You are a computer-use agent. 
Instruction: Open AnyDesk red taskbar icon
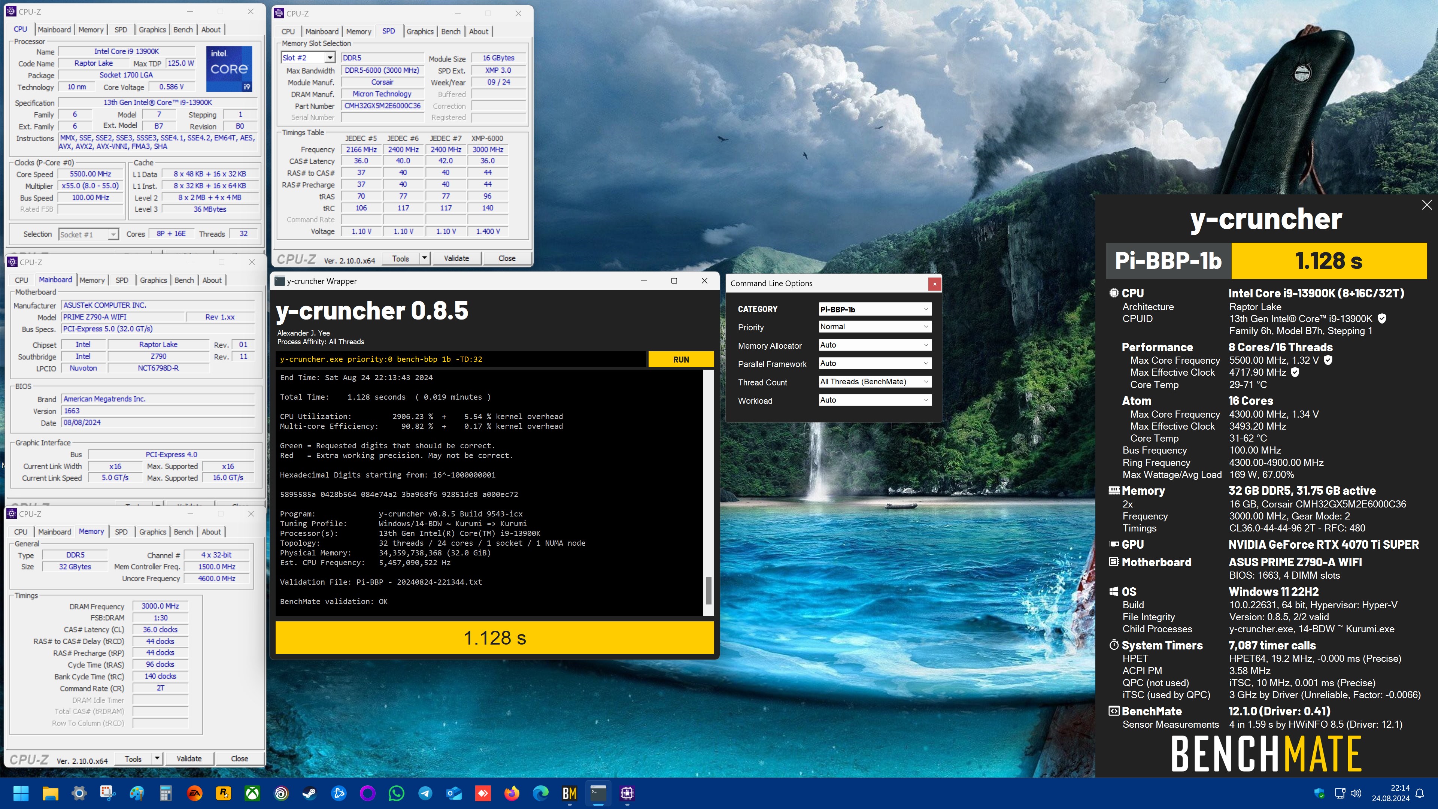pyautogui.click(x=483, y=793)
